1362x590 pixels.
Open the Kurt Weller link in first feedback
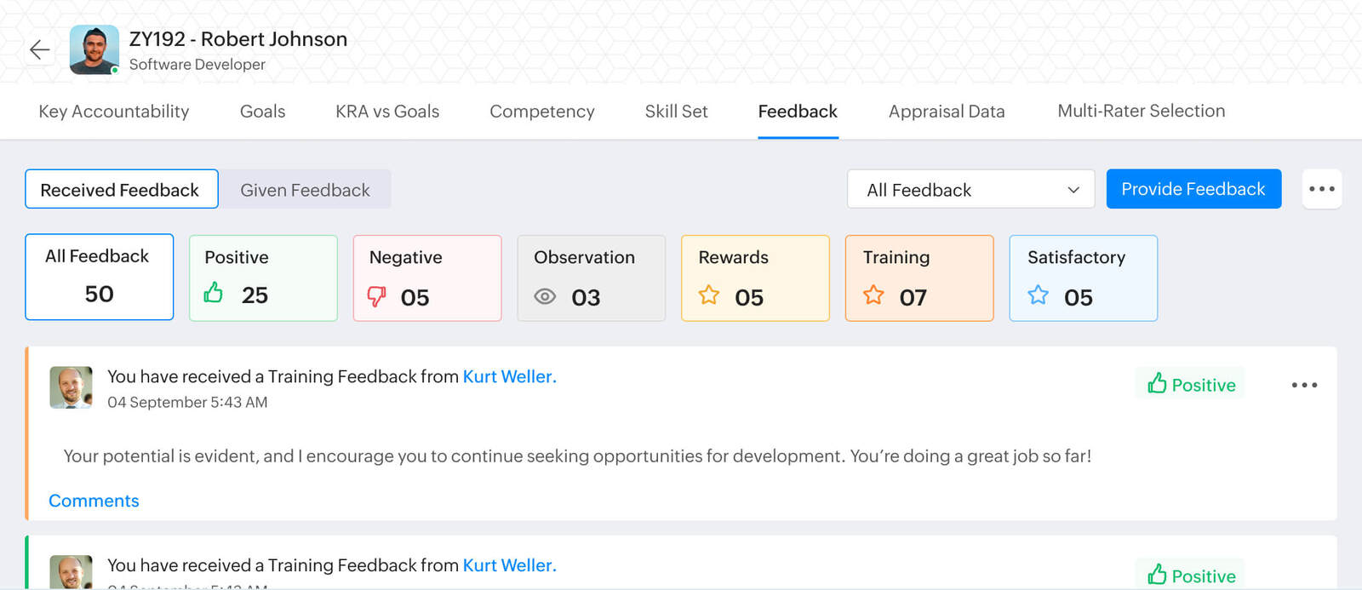[509, 376]
